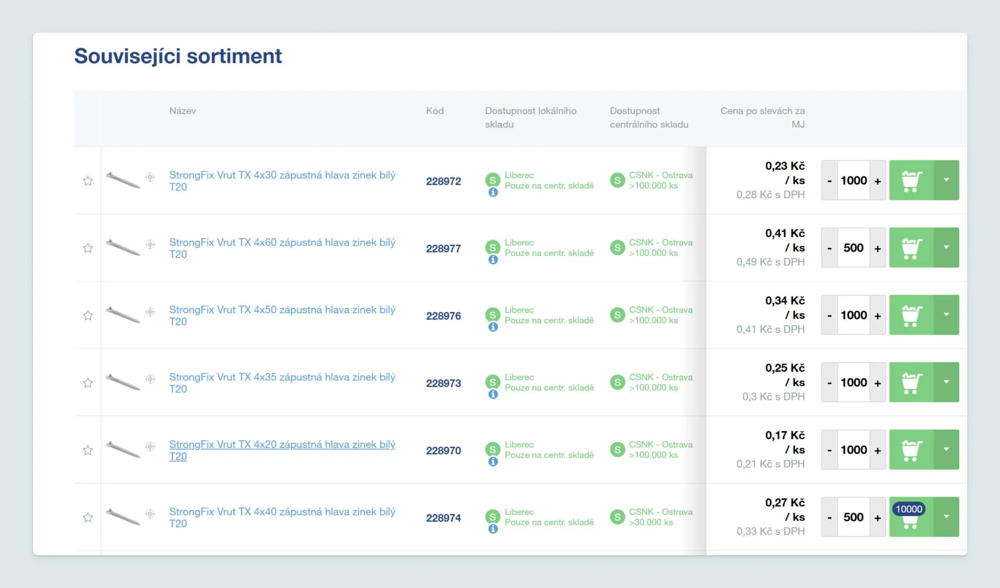Favorite the StrongFix 4x30 screw with star
The width and height of the screenshot is (1000, 588).
coord(88,181)
